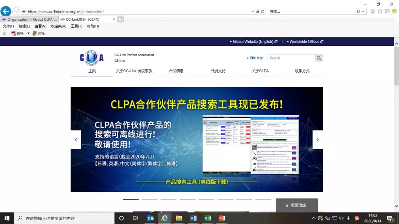Open 关于CC-Link 协议家族 navigation item

[x=134, y=71]
